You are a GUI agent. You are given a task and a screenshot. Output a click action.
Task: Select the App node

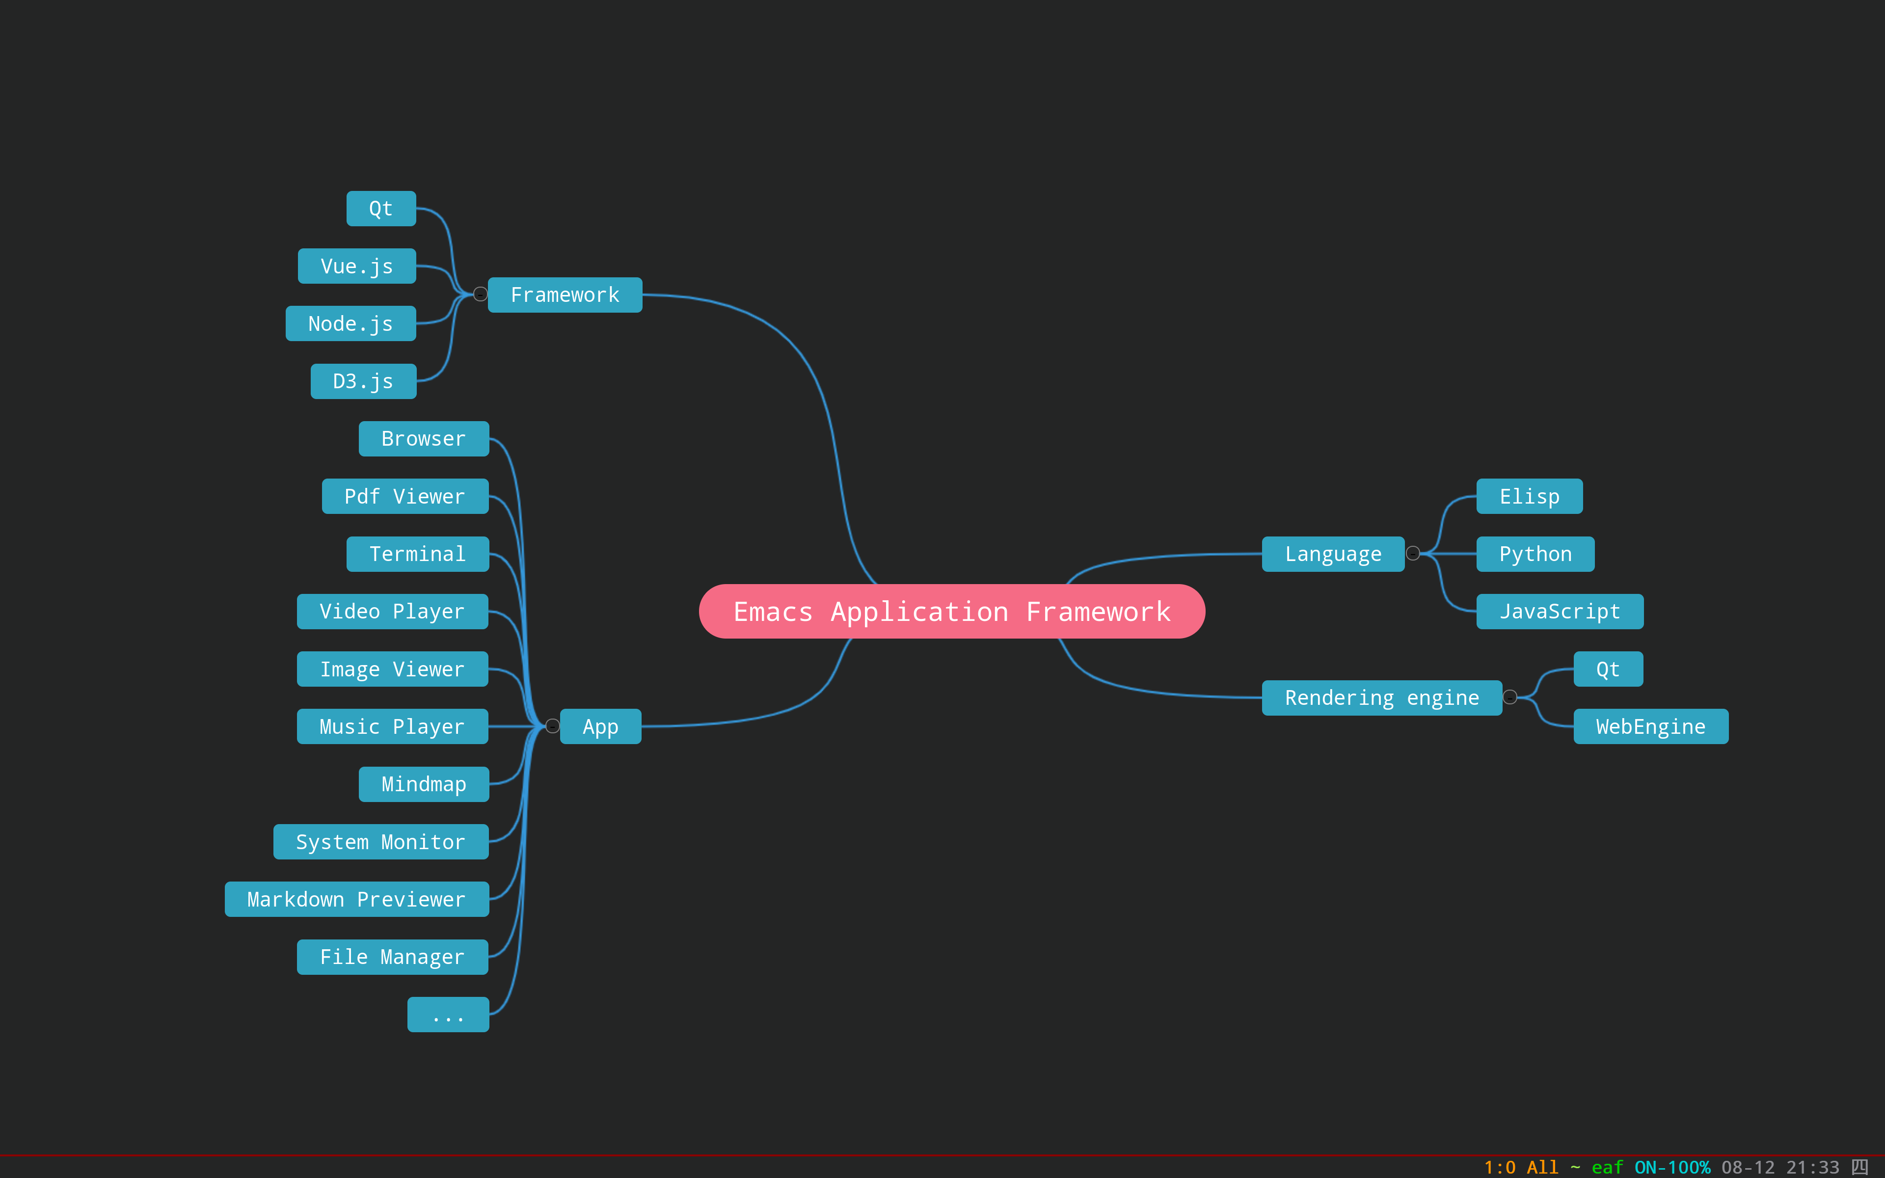(x=600, y=727)
